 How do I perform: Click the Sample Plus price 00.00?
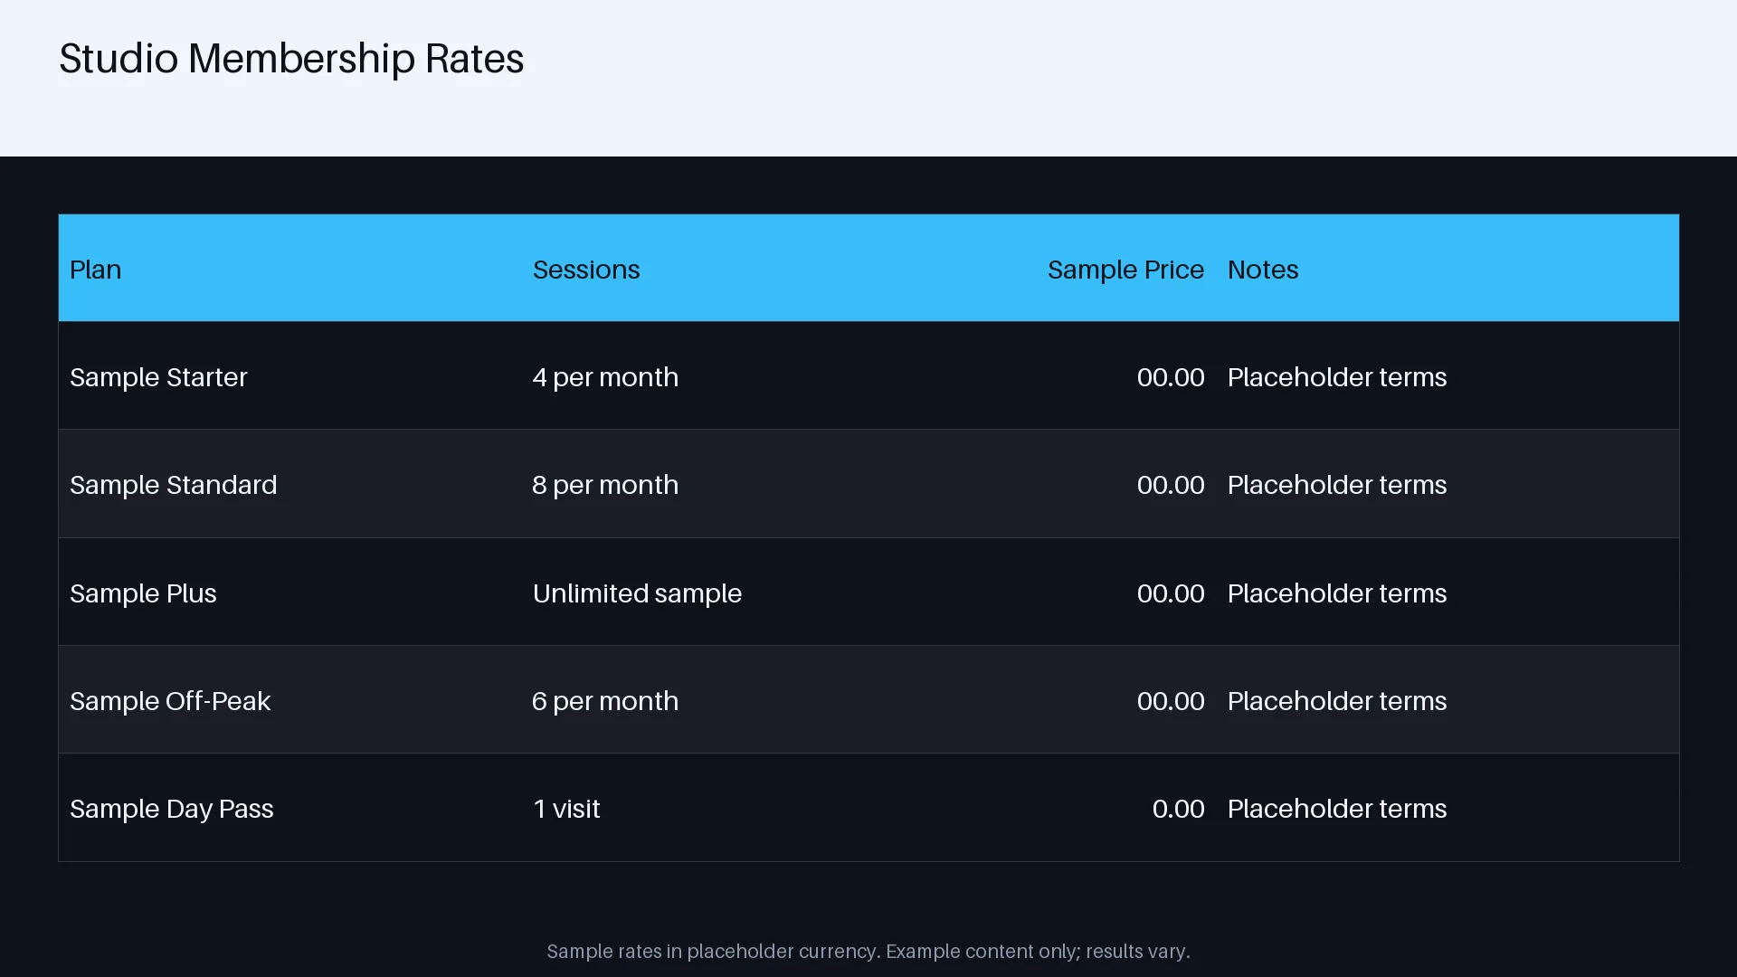(x=1171, y=593)
